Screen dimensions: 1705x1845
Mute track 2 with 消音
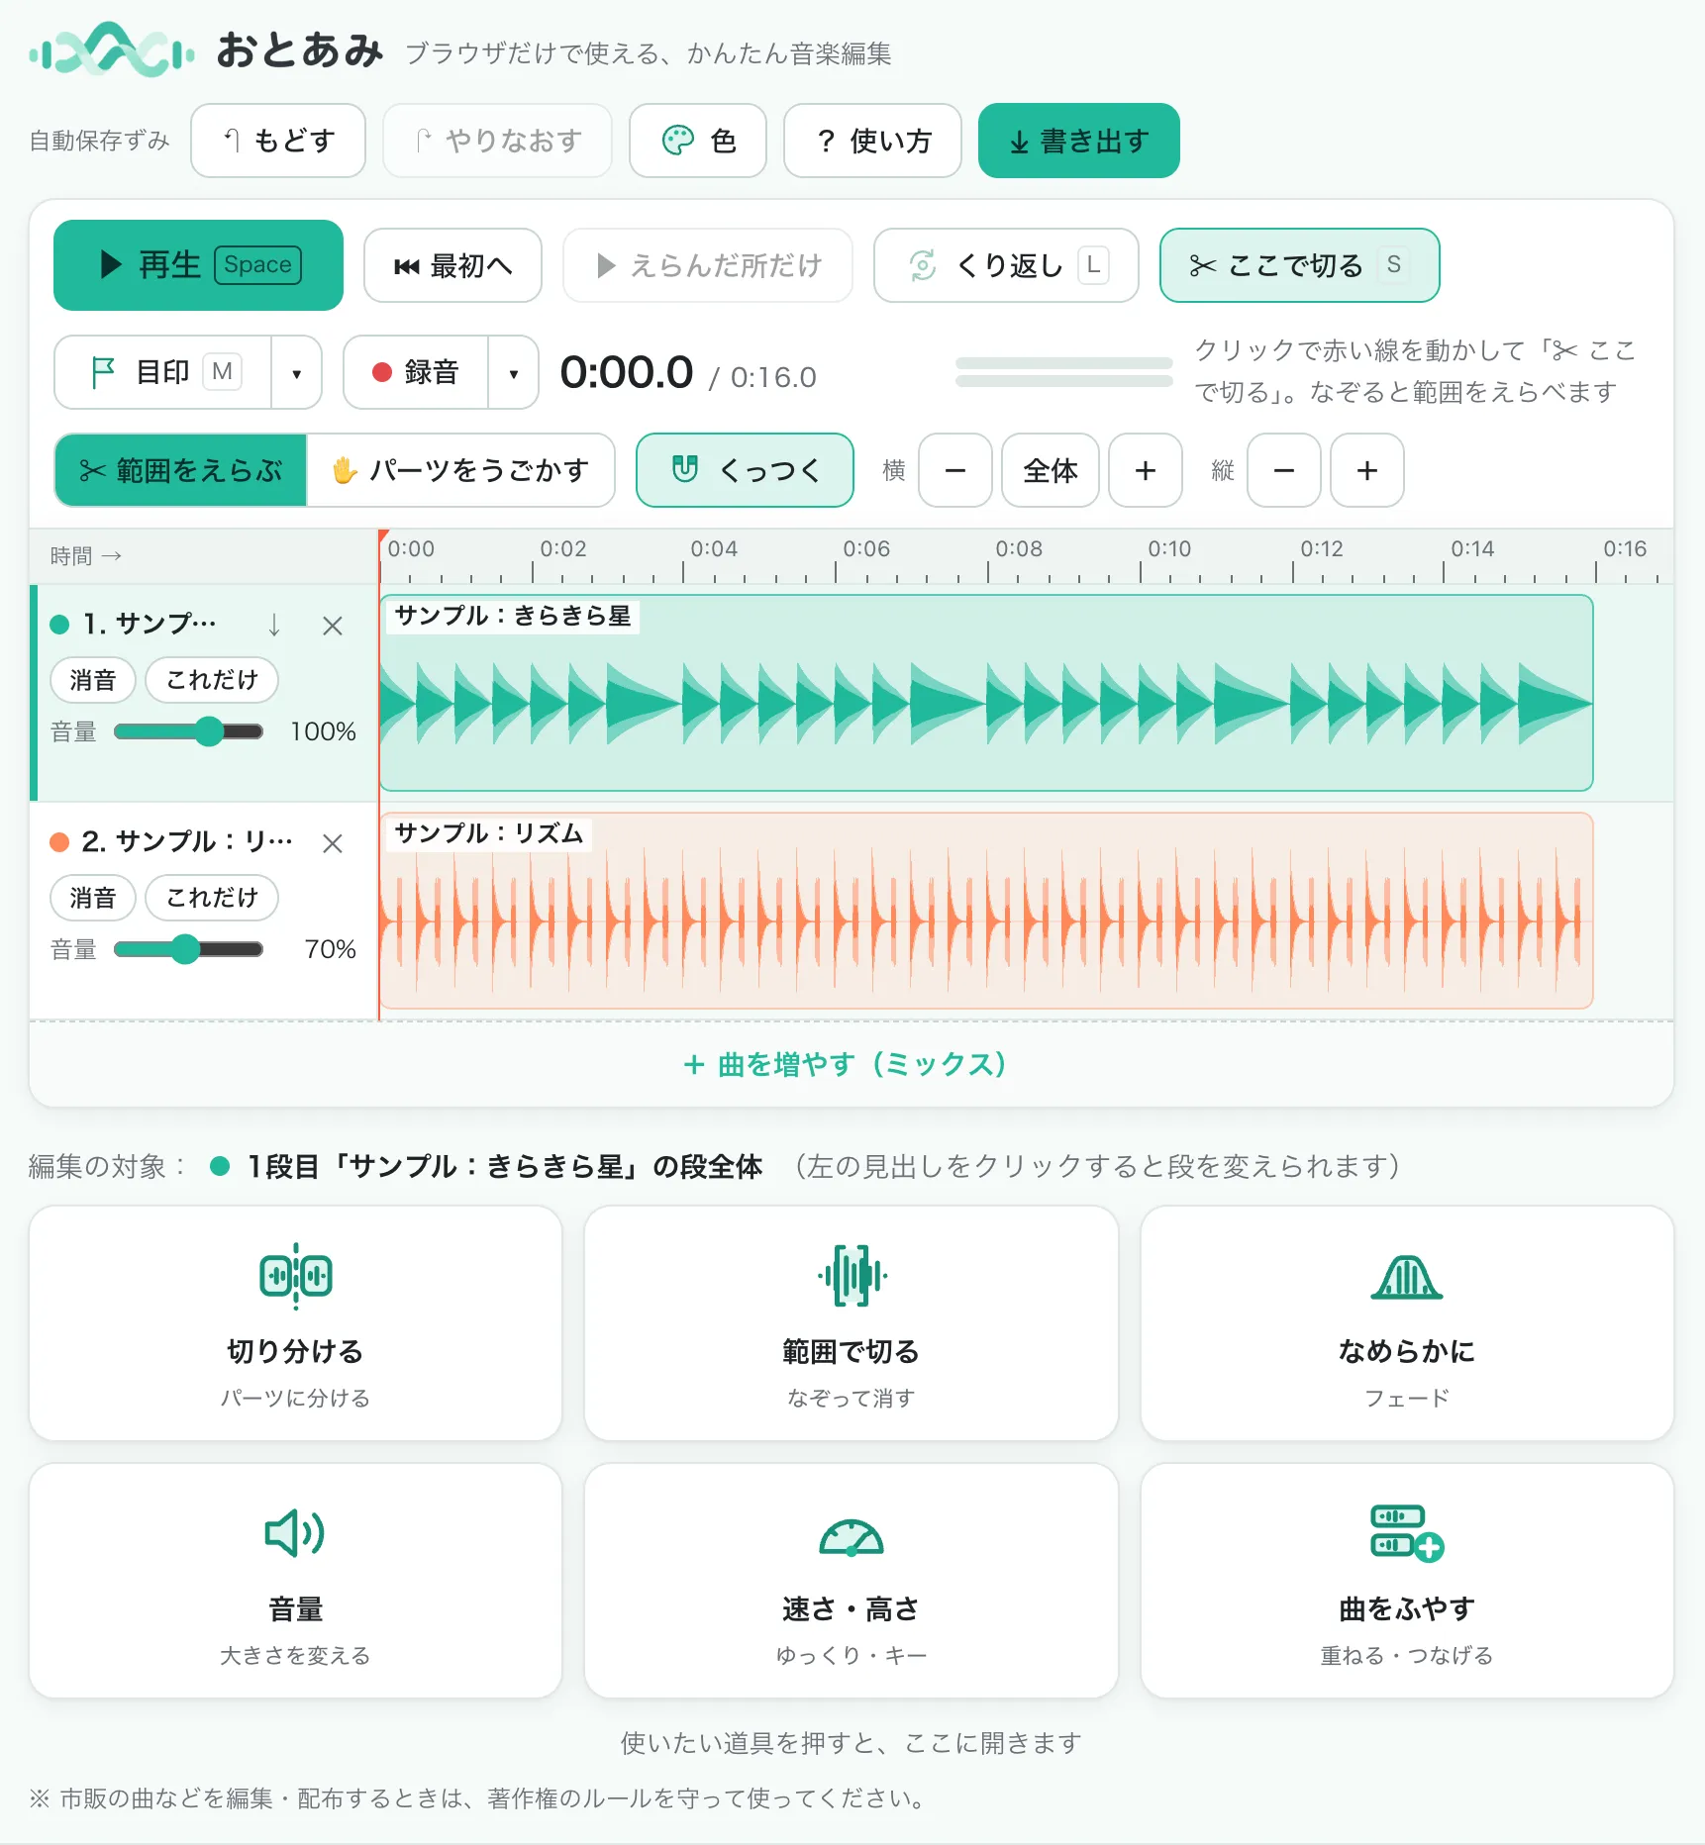pyautogui.click(x=93, y=898)
